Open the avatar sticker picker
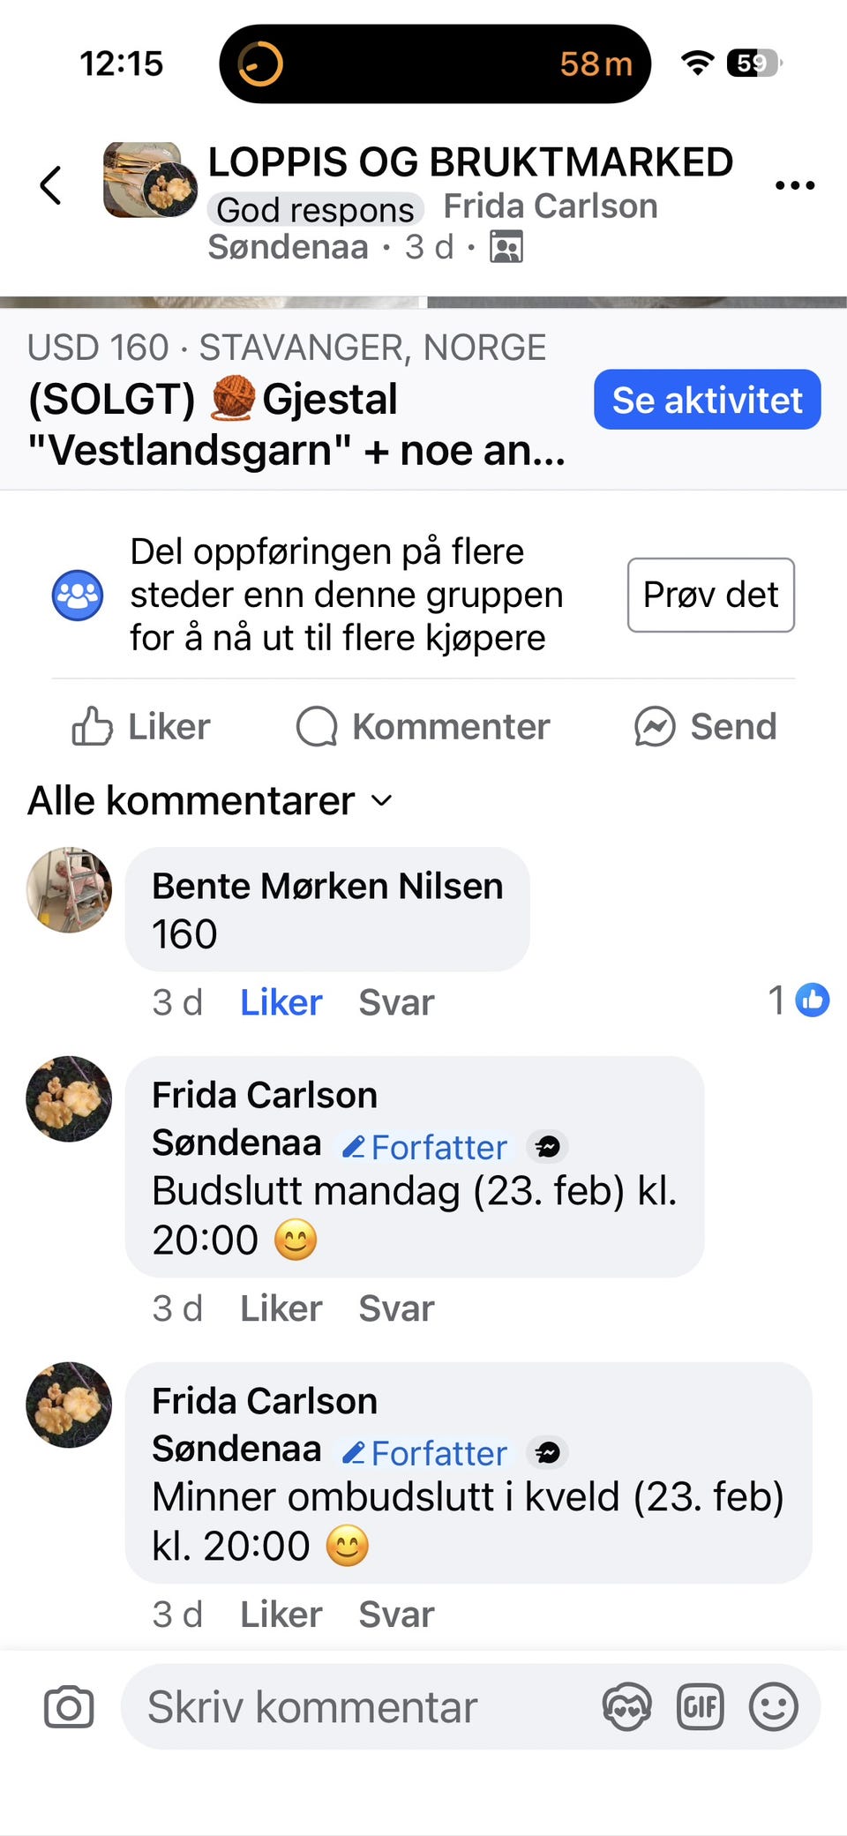This screenshot has height=1836, width=847. point(626,1707)
